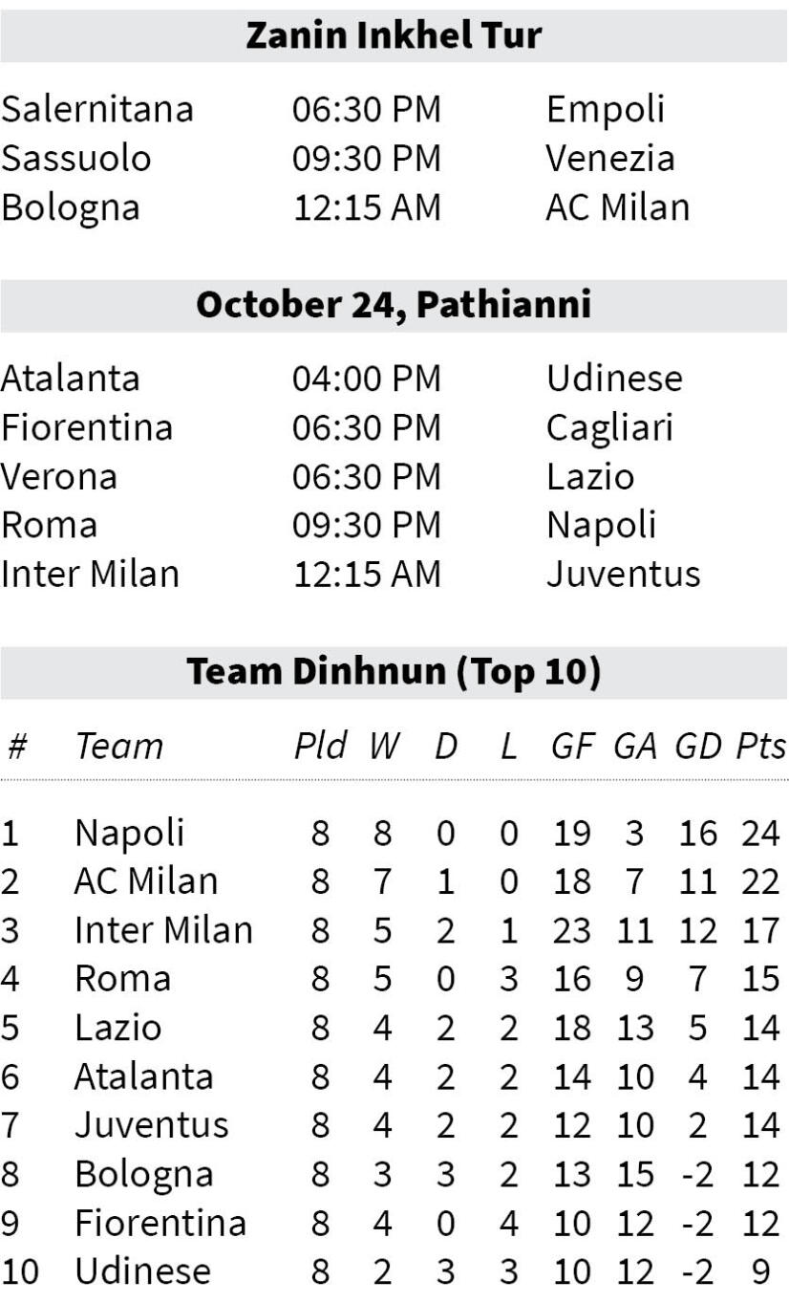Click Juventus in the Inter Milan fixture

(x=623, y=575)
